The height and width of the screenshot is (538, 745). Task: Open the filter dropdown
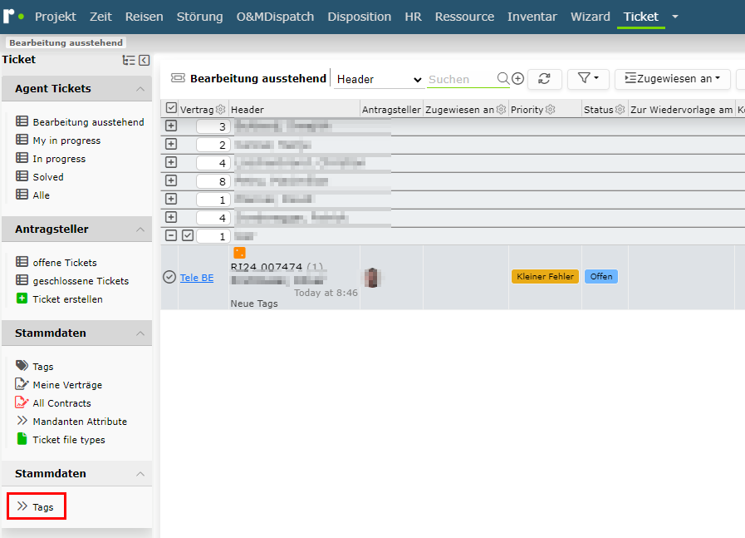click(x=588, y=78)
